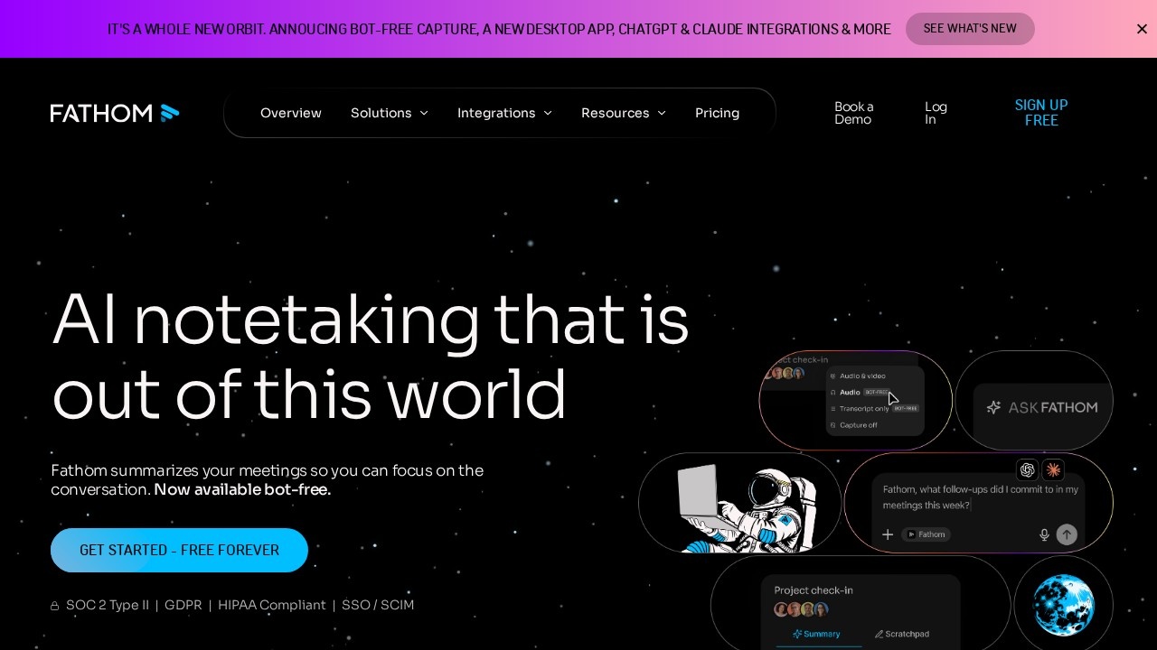Open the See What's New announcement
Image resolution: width=1157 pixels, height=650 pixels.
(970, 29)
